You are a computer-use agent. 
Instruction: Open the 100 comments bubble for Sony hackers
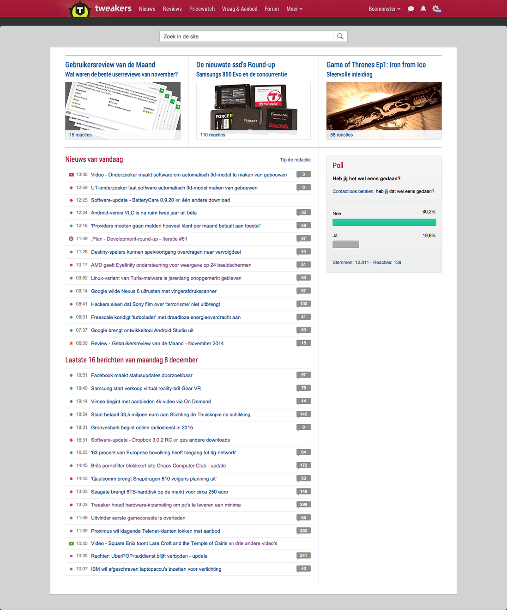point(303,304)
